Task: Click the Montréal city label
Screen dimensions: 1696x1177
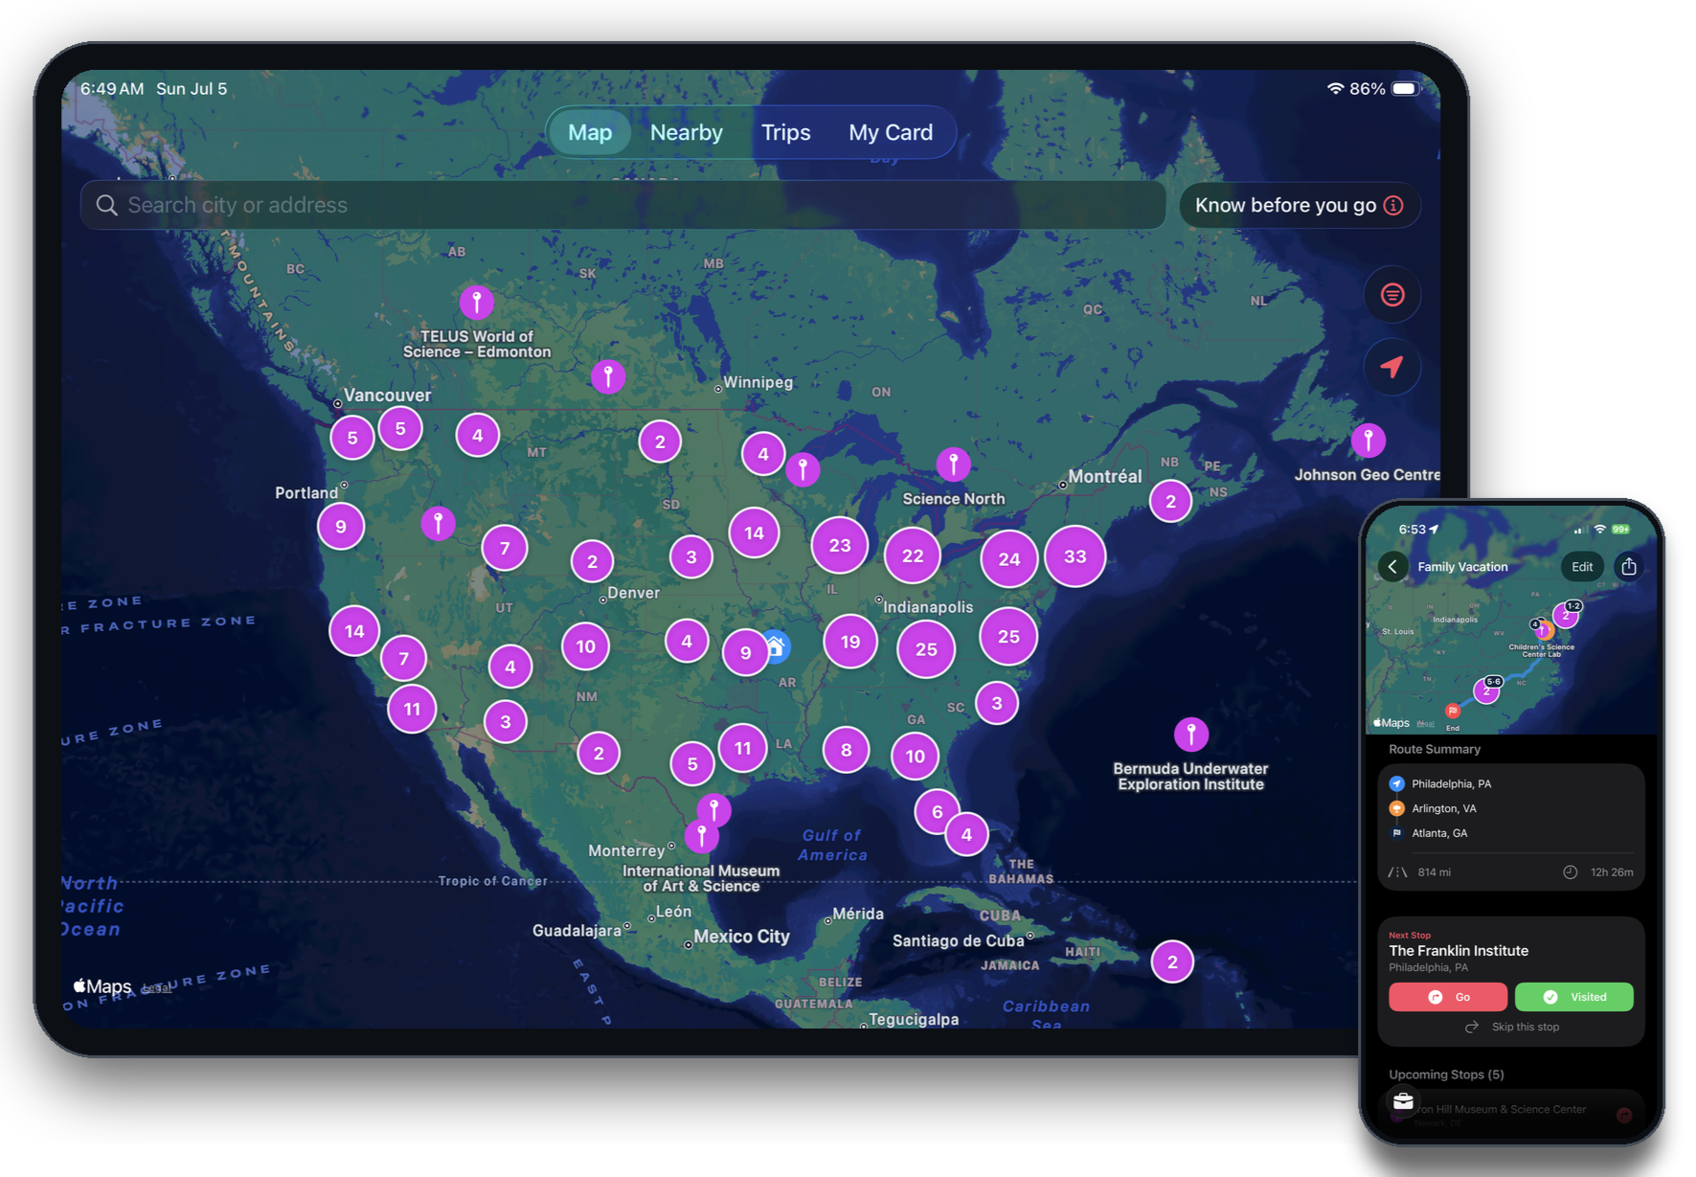Action: click(x=1105, y=477)
